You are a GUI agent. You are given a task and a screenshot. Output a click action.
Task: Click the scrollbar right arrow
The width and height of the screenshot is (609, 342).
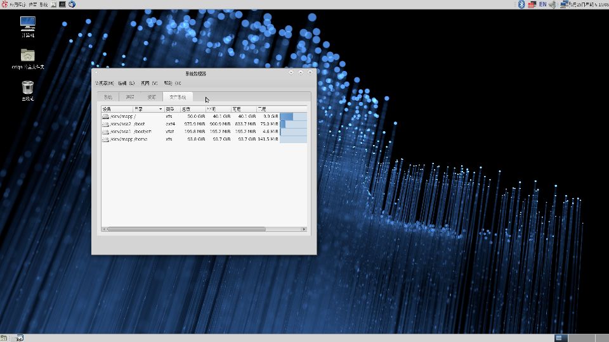click(304, 229)
